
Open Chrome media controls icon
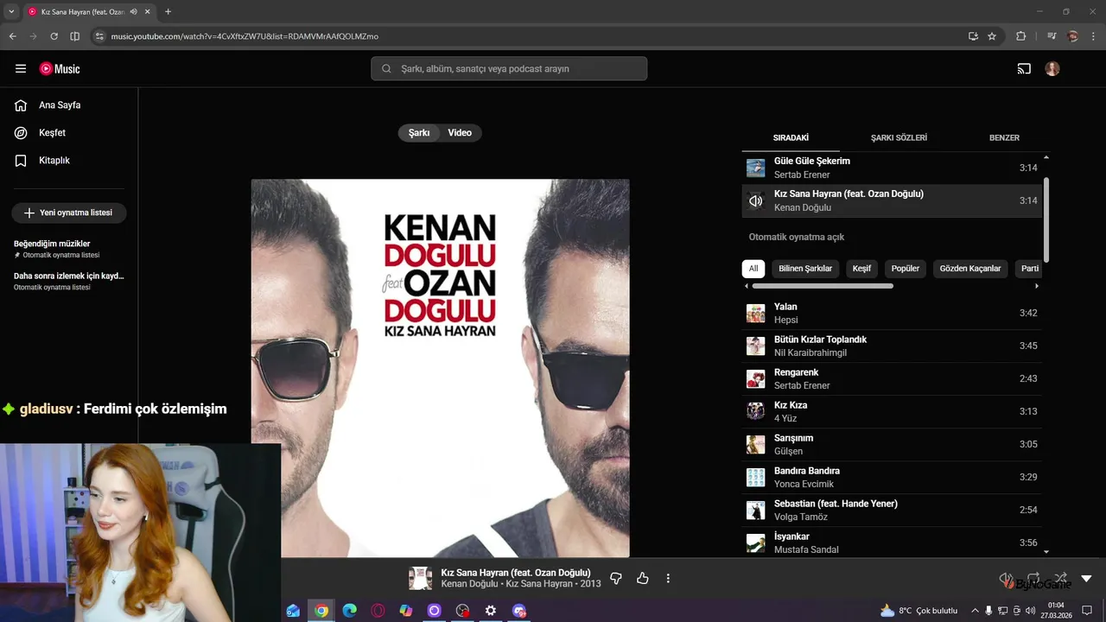pos(1052,36)
